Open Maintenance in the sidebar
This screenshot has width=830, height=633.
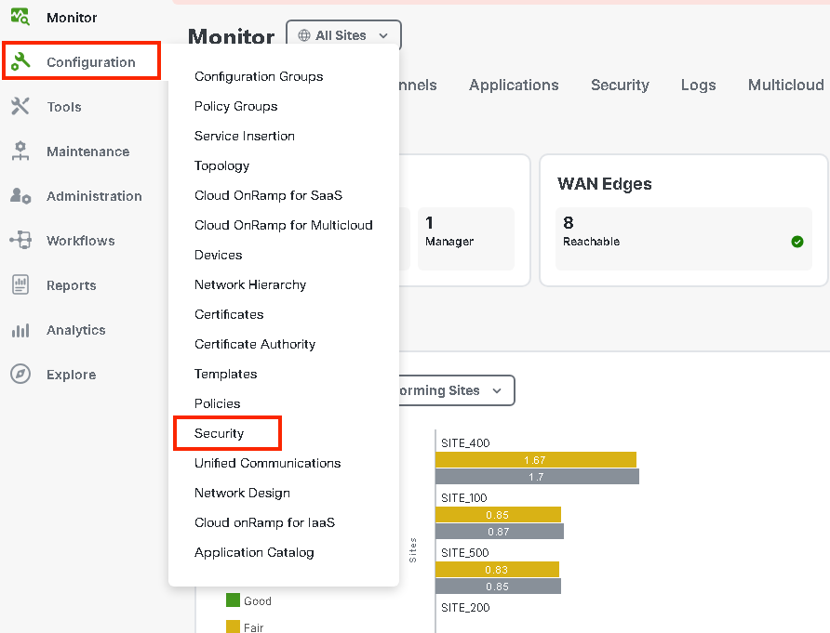87,152
